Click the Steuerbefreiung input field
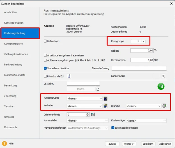This screenshot has height=148, width=175. coord(139,68)
